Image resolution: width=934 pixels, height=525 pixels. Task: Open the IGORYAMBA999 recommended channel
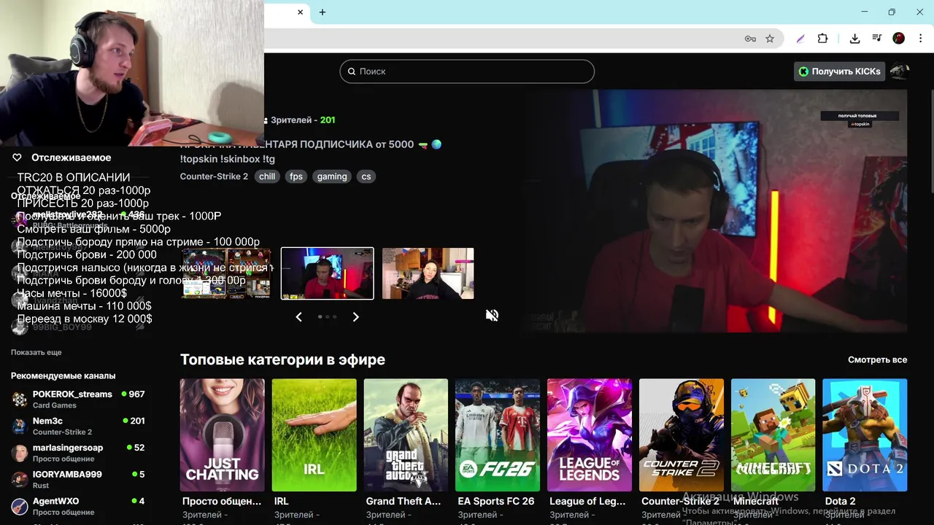click(78, 479)
